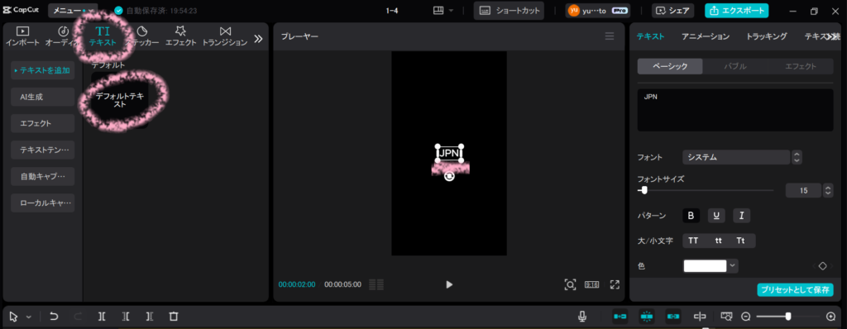Expand the color dropdown arrow
This screenshot has width=847, height=329.
733,266
